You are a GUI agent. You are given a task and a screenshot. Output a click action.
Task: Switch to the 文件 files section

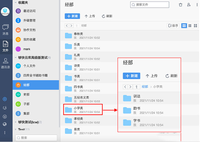5,47
